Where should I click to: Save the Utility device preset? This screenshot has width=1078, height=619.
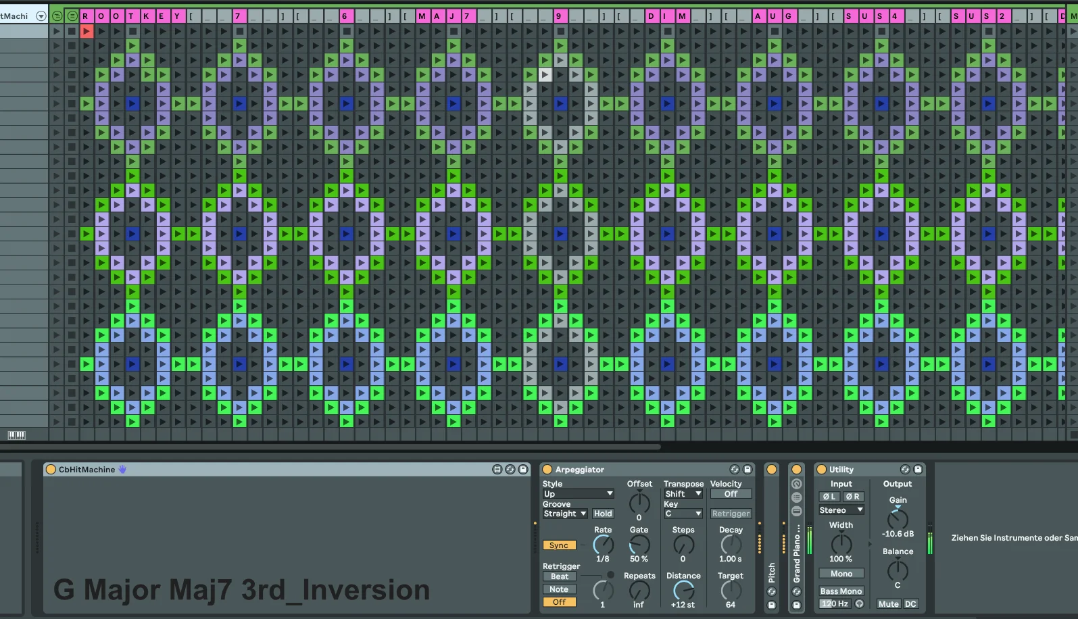[x=918, y=469]
